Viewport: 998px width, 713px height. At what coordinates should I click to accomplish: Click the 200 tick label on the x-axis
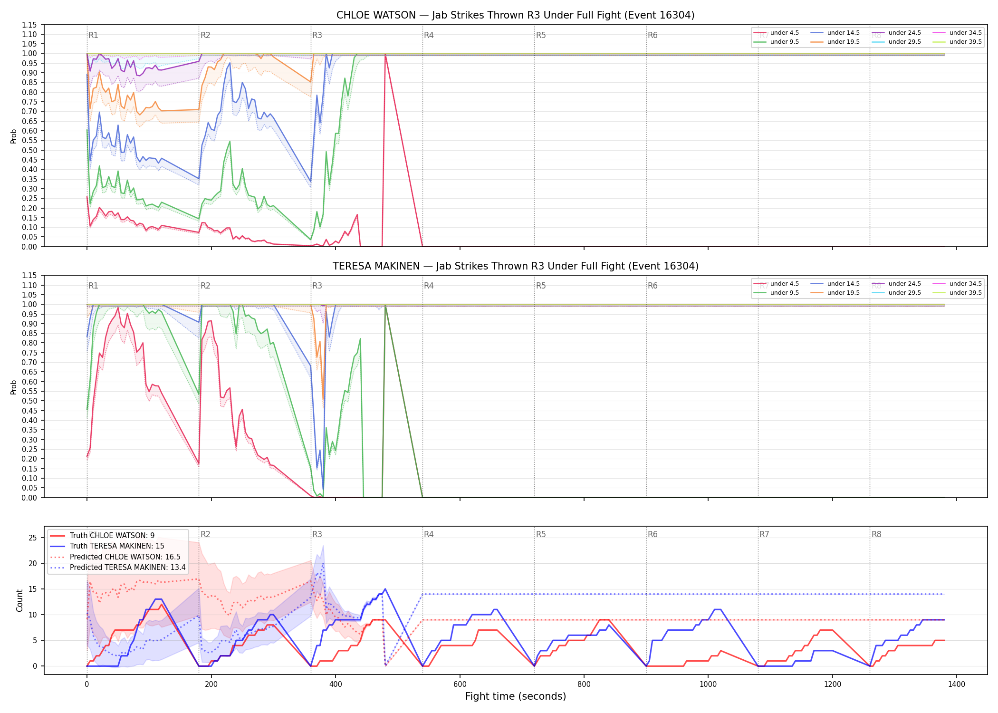(x=211, y=684)
